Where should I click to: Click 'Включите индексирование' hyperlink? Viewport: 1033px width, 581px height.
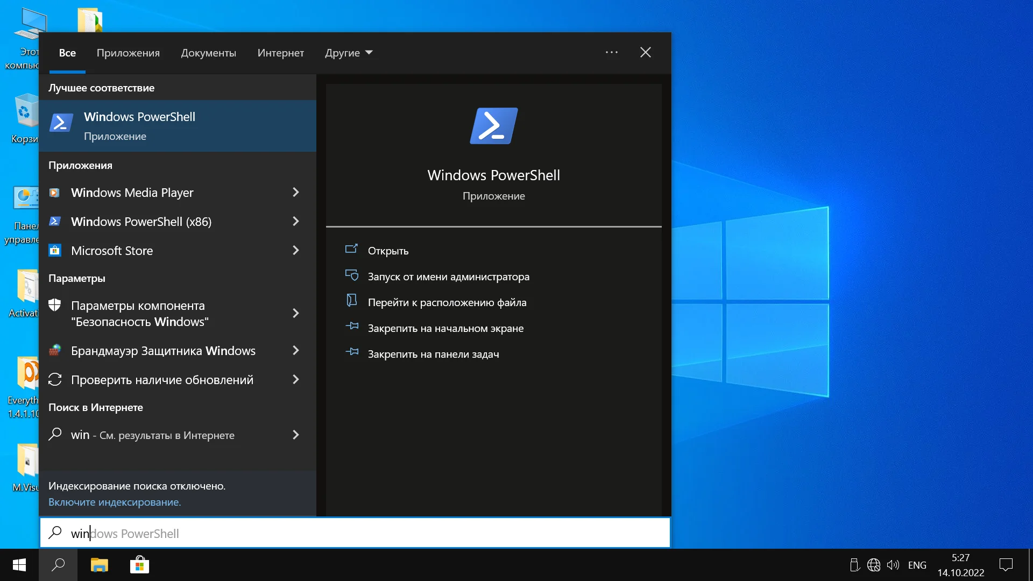tap(115, 501)
